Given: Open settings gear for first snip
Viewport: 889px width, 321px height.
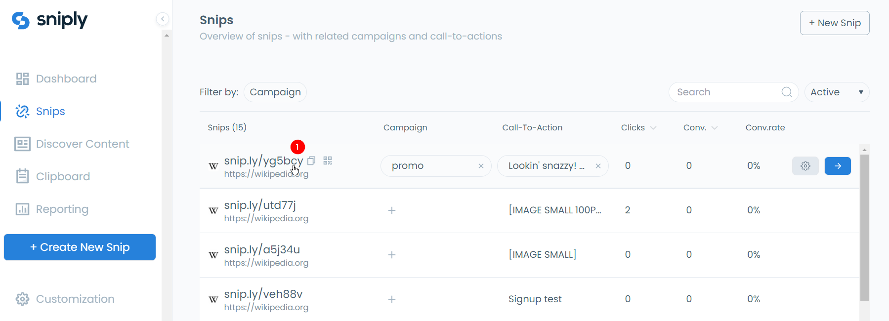Looking at the screenshot, I should pos(805,166).
